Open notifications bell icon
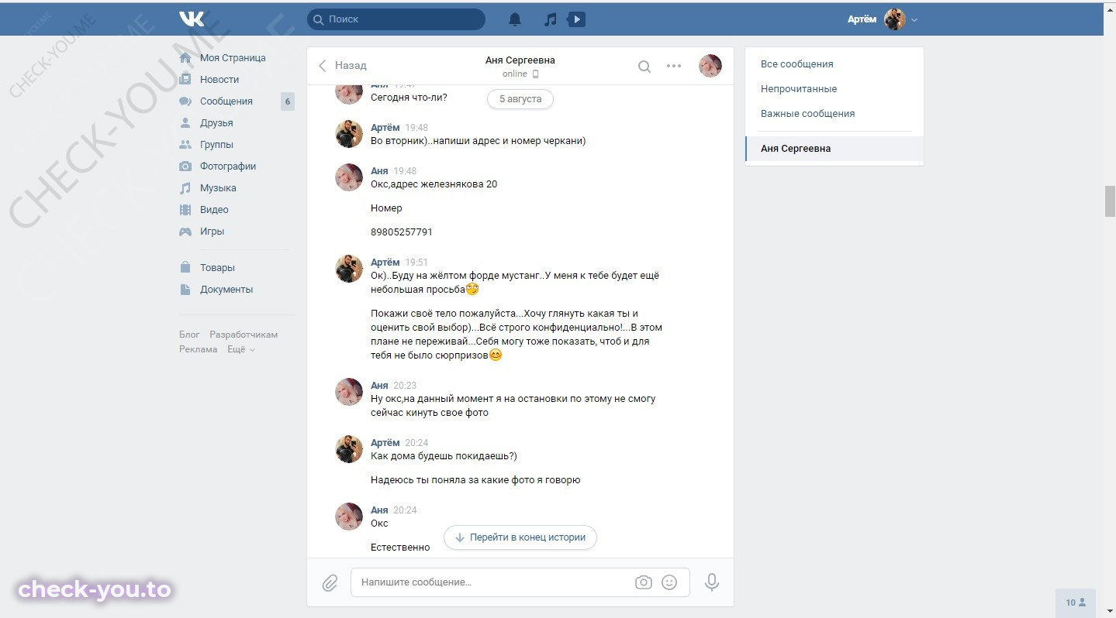Viewport: 1116px width, 618px height. (x=515, y=19)
